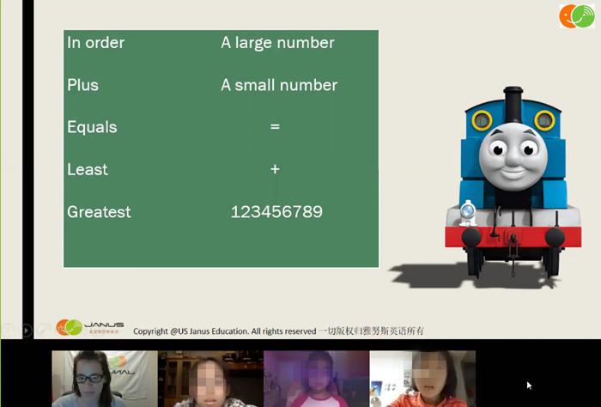Click the copyright notice text at slide bottom

[x=278, y=331]
